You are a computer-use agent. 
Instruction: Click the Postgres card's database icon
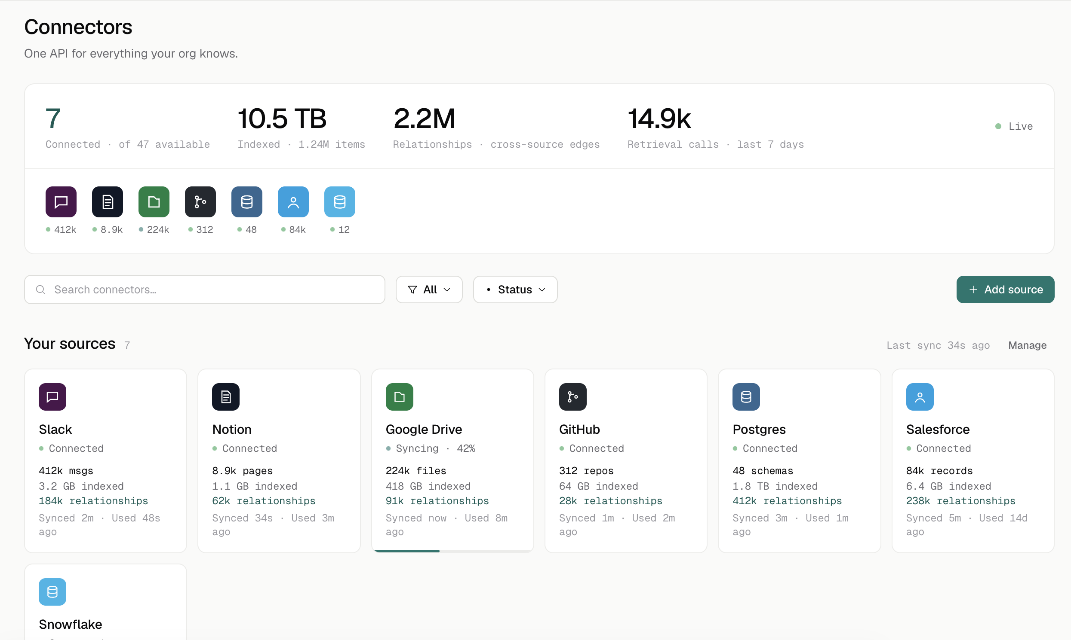pyautogui.click(x=746, y=397)
